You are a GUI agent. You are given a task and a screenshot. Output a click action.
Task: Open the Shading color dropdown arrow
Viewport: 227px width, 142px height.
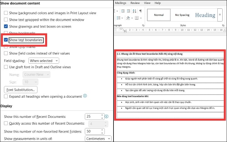click(132, 18)
